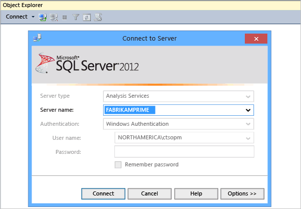Open the Connect dropdown arrow in toolbar
The height and width of the screenshot is (209, 301).
click(33, 17)
